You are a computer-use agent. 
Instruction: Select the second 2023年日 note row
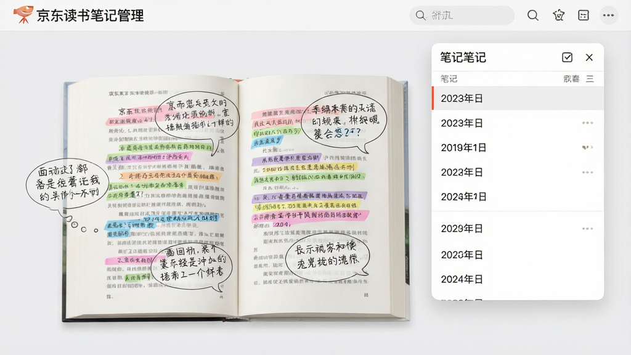pos(518,123)
